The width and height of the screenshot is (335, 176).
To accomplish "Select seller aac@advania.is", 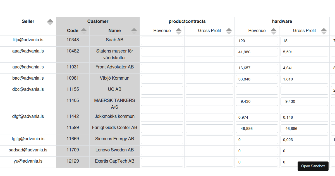I will [x=28, y=67].
